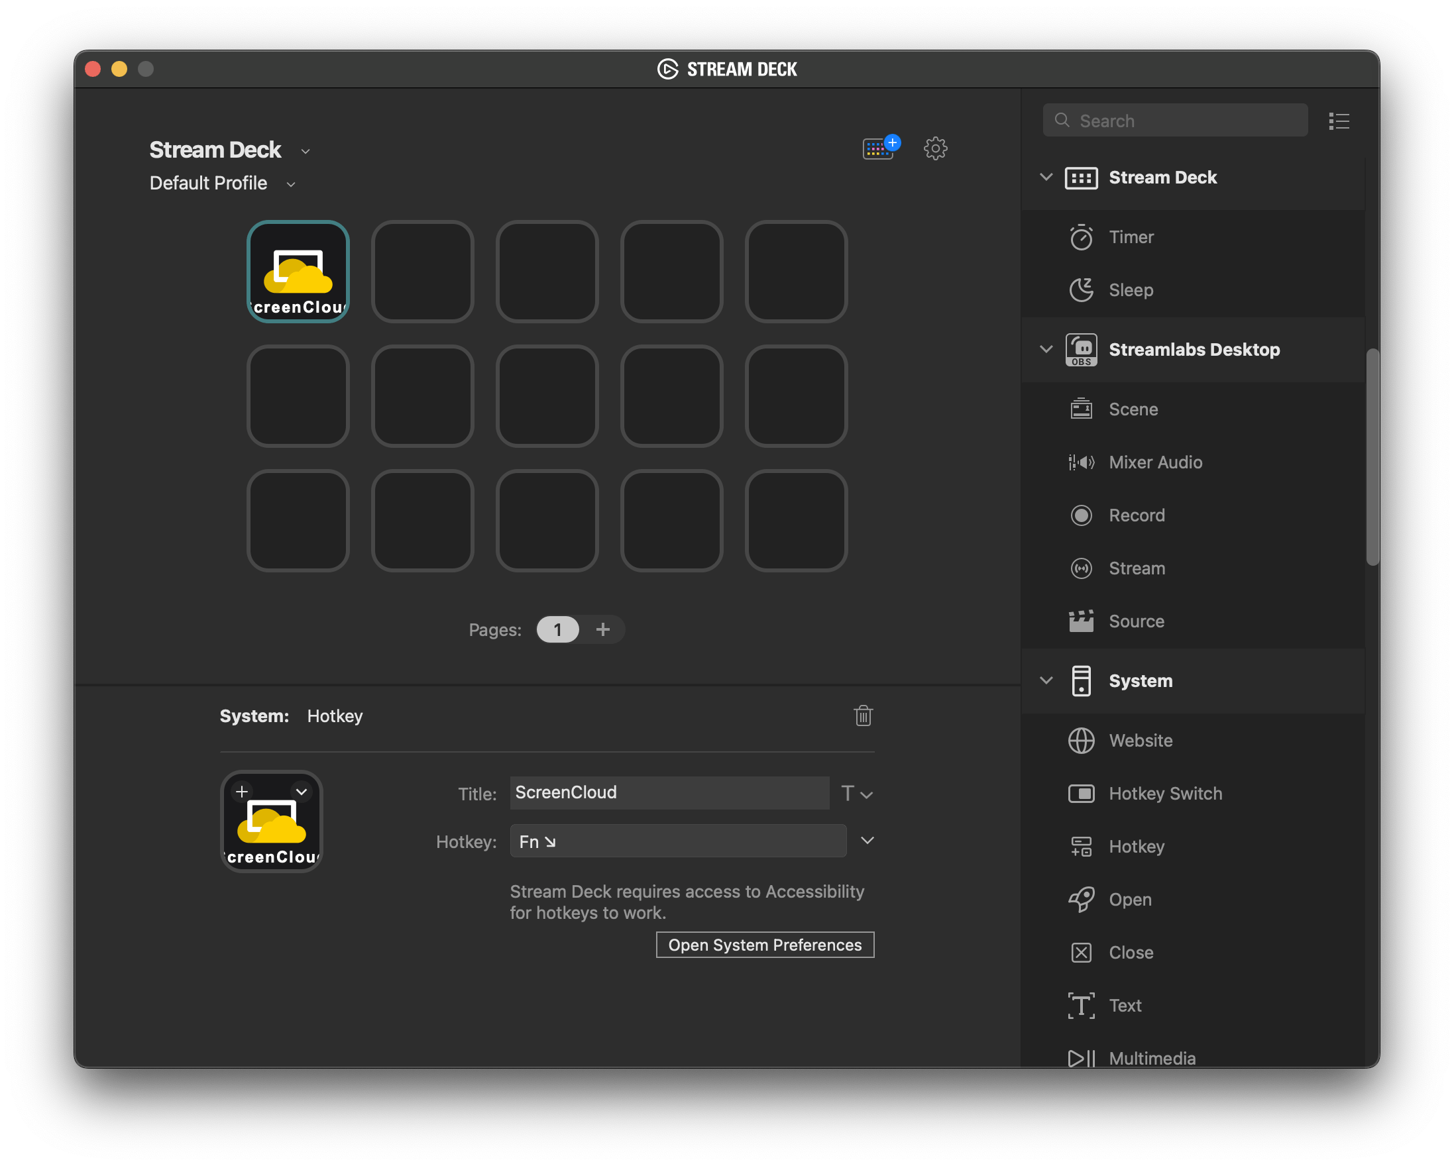Image resolution: width=1454 pixels, height=1166 pixels.
Task: Add a new page with plus button
Action: tap(603, 629)
